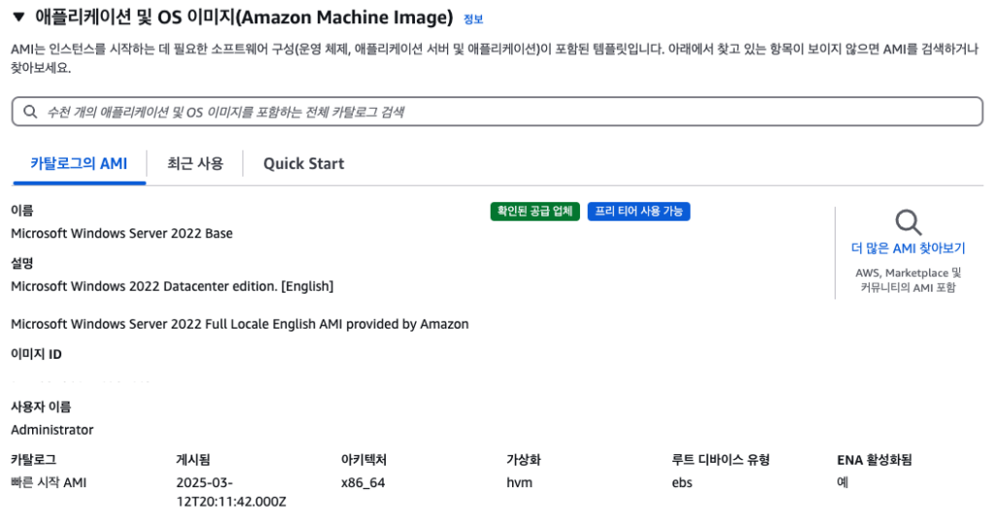Switch to the 카탈로그의 AMI tab
The image size is (995, 525).
[80, 163]
